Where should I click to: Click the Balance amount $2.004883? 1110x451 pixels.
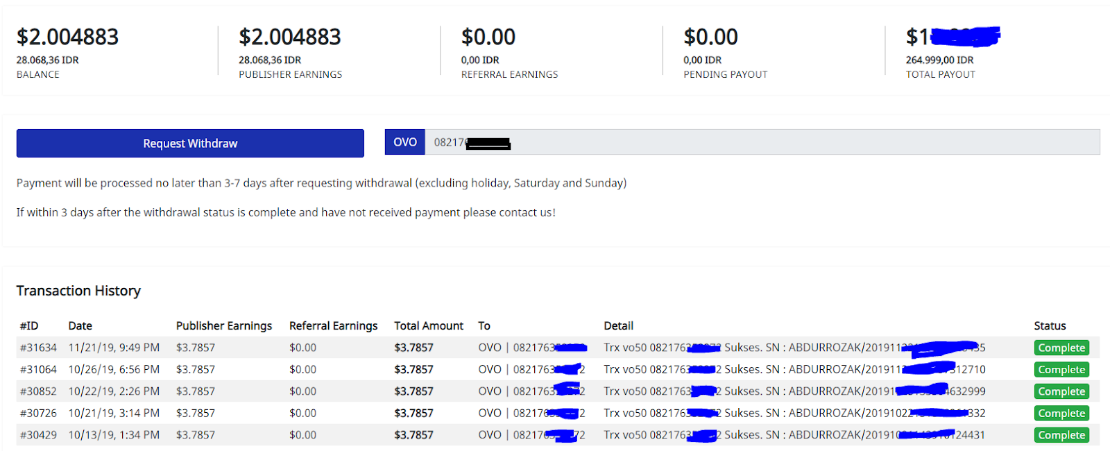coord(68,37)
